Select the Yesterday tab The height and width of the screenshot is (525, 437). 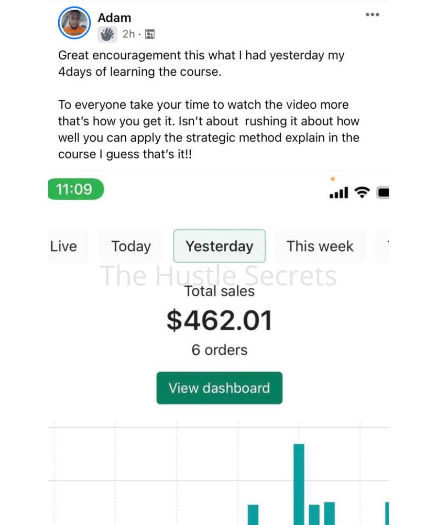[219, 246]
